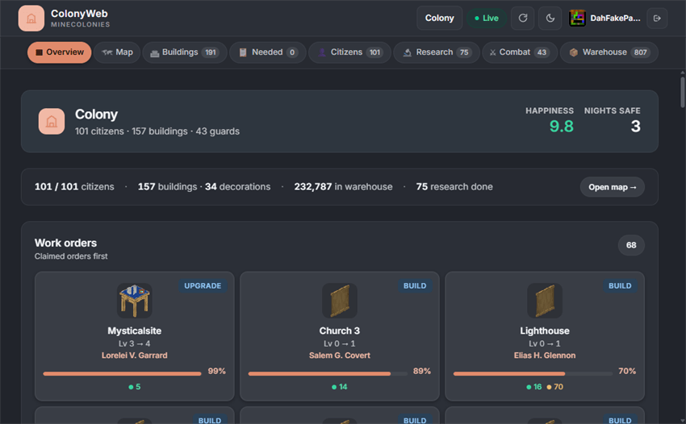This screenshot has width=686, height=424.
Task: Click the page vertical scrollbar
Action: (682, 92)
